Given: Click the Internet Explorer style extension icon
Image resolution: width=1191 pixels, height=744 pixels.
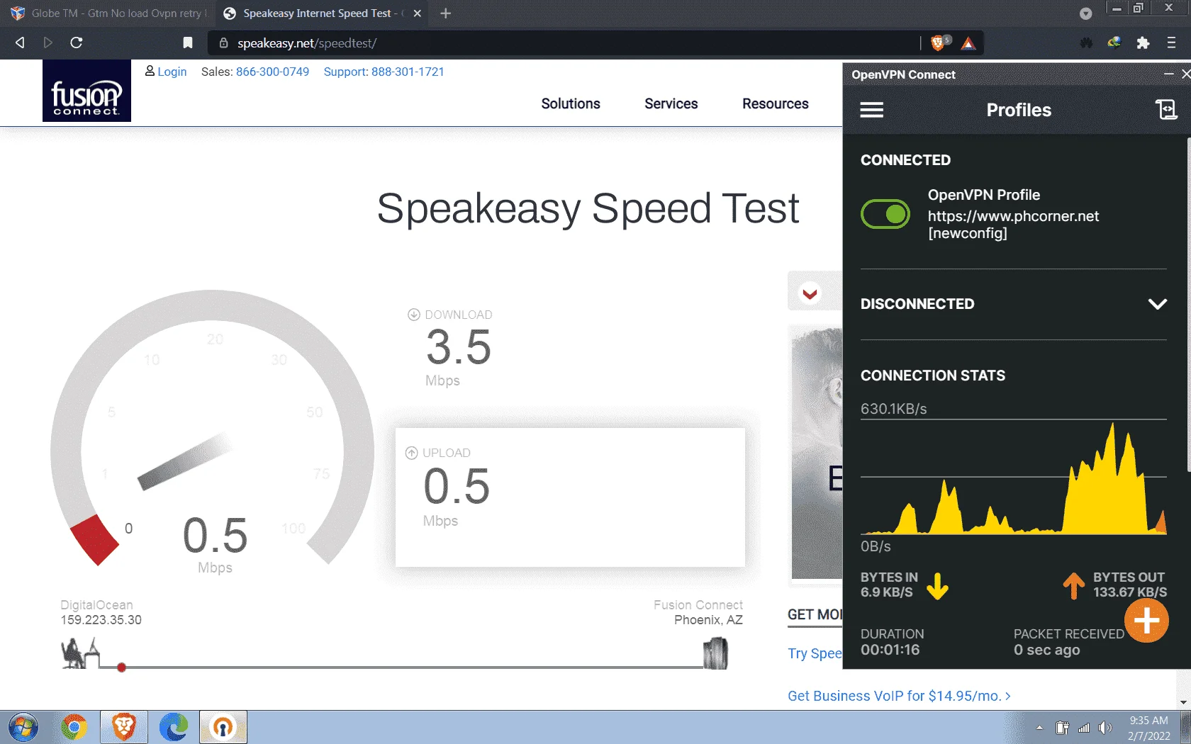Looking at the screenshot, I should coord(1114,43).
